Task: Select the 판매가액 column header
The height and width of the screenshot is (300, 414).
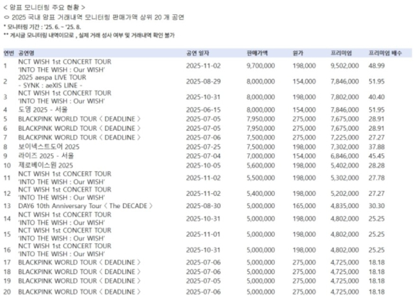Action: [258, 52]
